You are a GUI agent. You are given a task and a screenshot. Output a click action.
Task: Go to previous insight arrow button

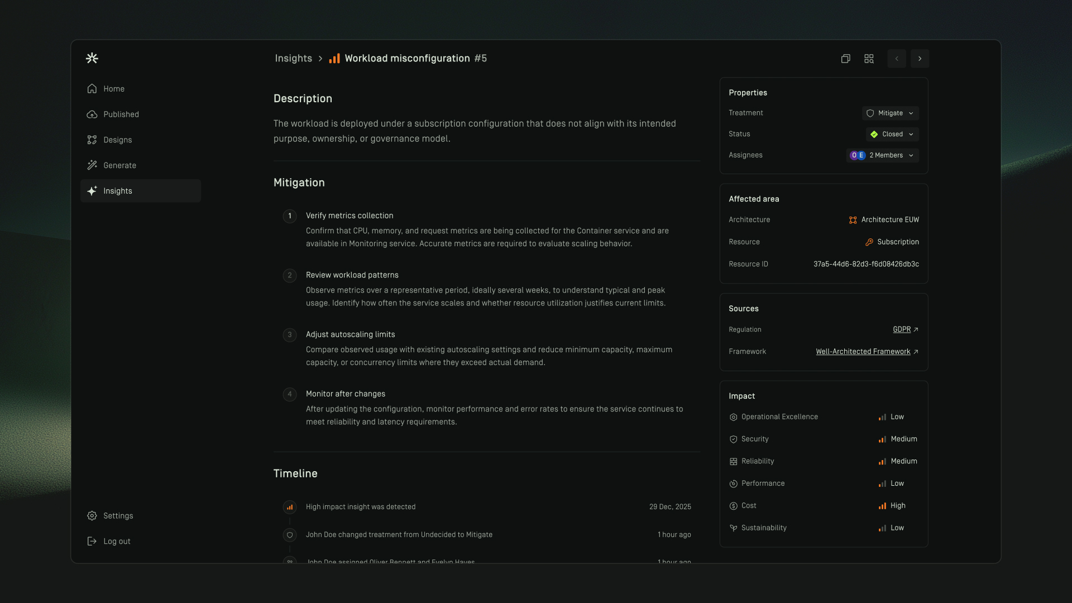[897, 59]
